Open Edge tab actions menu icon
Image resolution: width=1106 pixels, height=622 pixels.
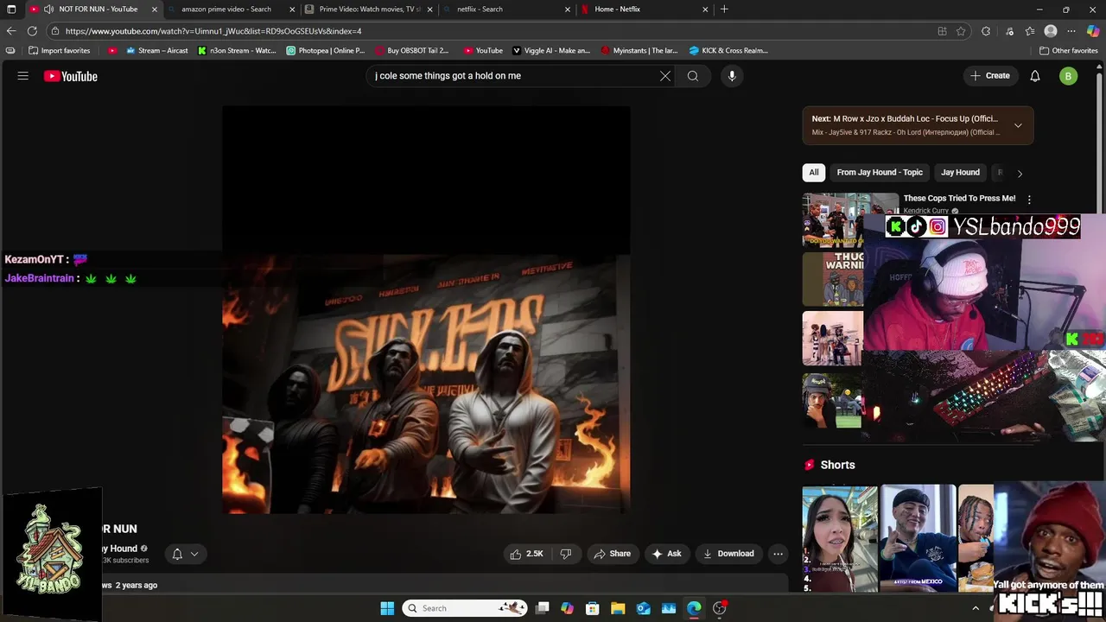(11, 10)
